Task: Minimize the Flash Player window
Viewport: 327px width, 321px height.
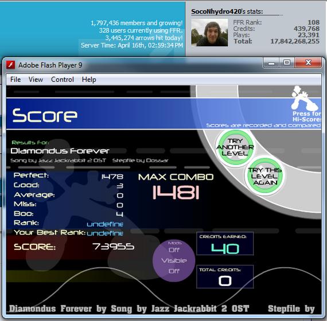Action: tap(271, 62)
